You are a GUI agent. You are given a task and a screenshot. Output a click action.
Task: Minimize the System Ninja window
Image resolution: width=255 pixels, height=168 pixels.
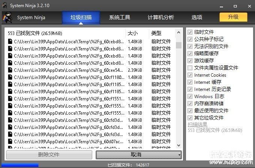[221, 6]
